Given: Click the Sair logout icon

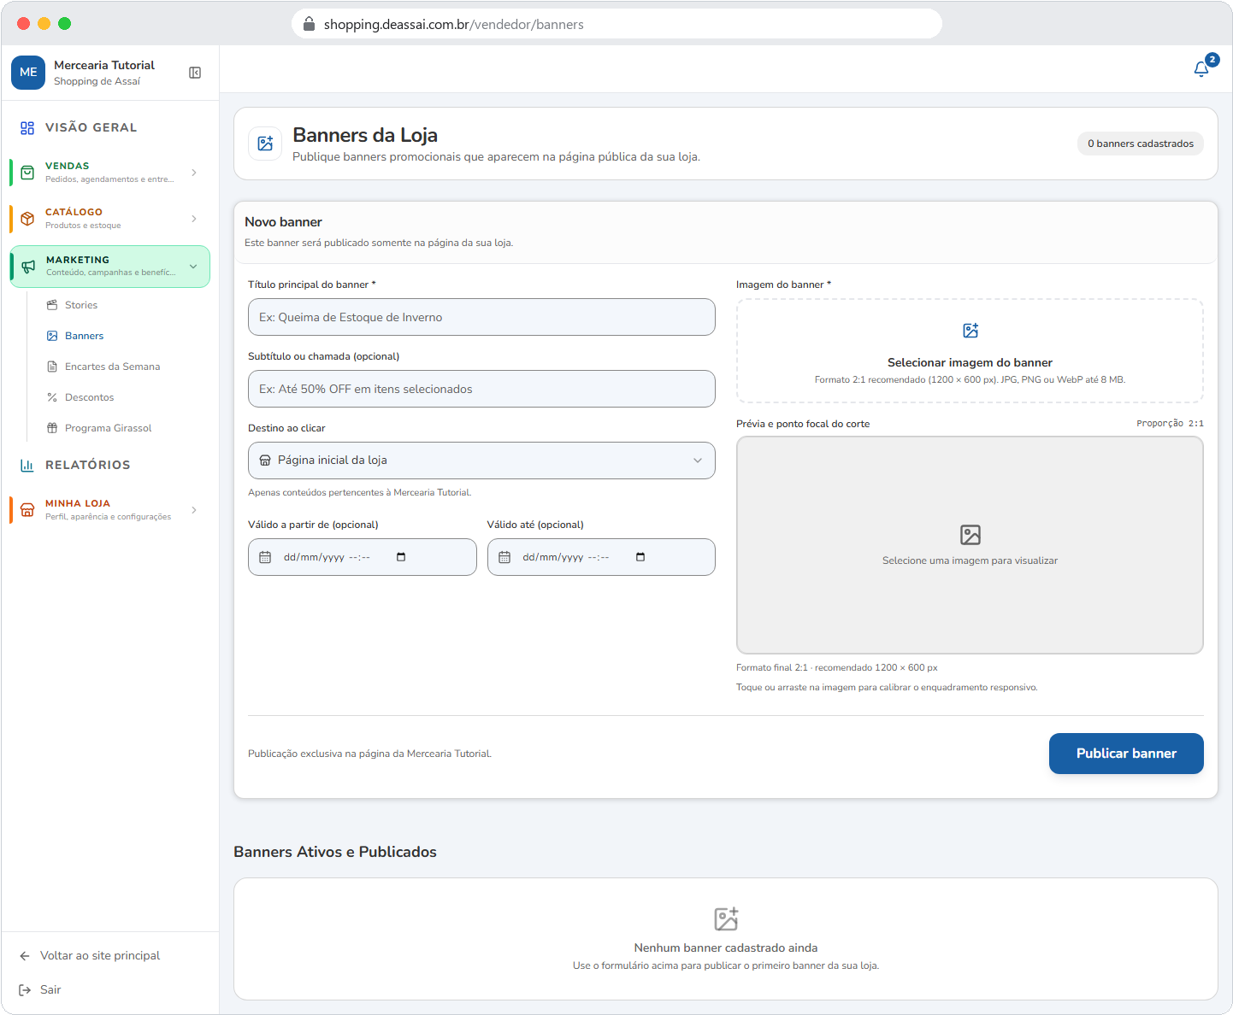Looking at the screenshot, I should pos(25,990).
